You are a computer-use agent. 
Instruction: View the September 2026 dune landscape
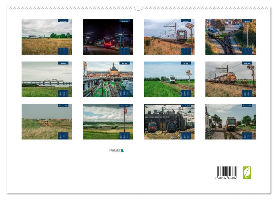tap(46, 121)
